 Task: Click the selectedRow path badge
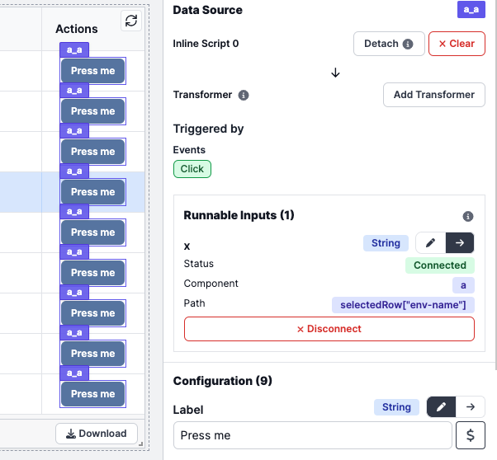point(403,305)
